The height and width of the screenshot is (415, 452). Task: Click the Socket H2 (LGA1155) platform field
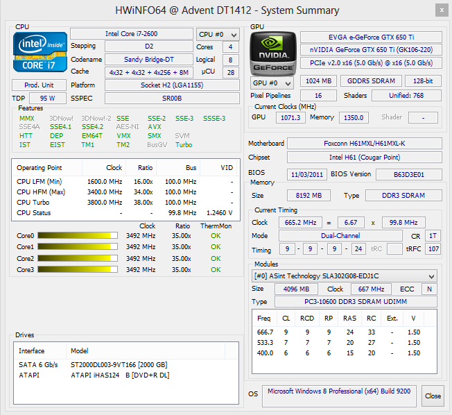click(172, 85)
